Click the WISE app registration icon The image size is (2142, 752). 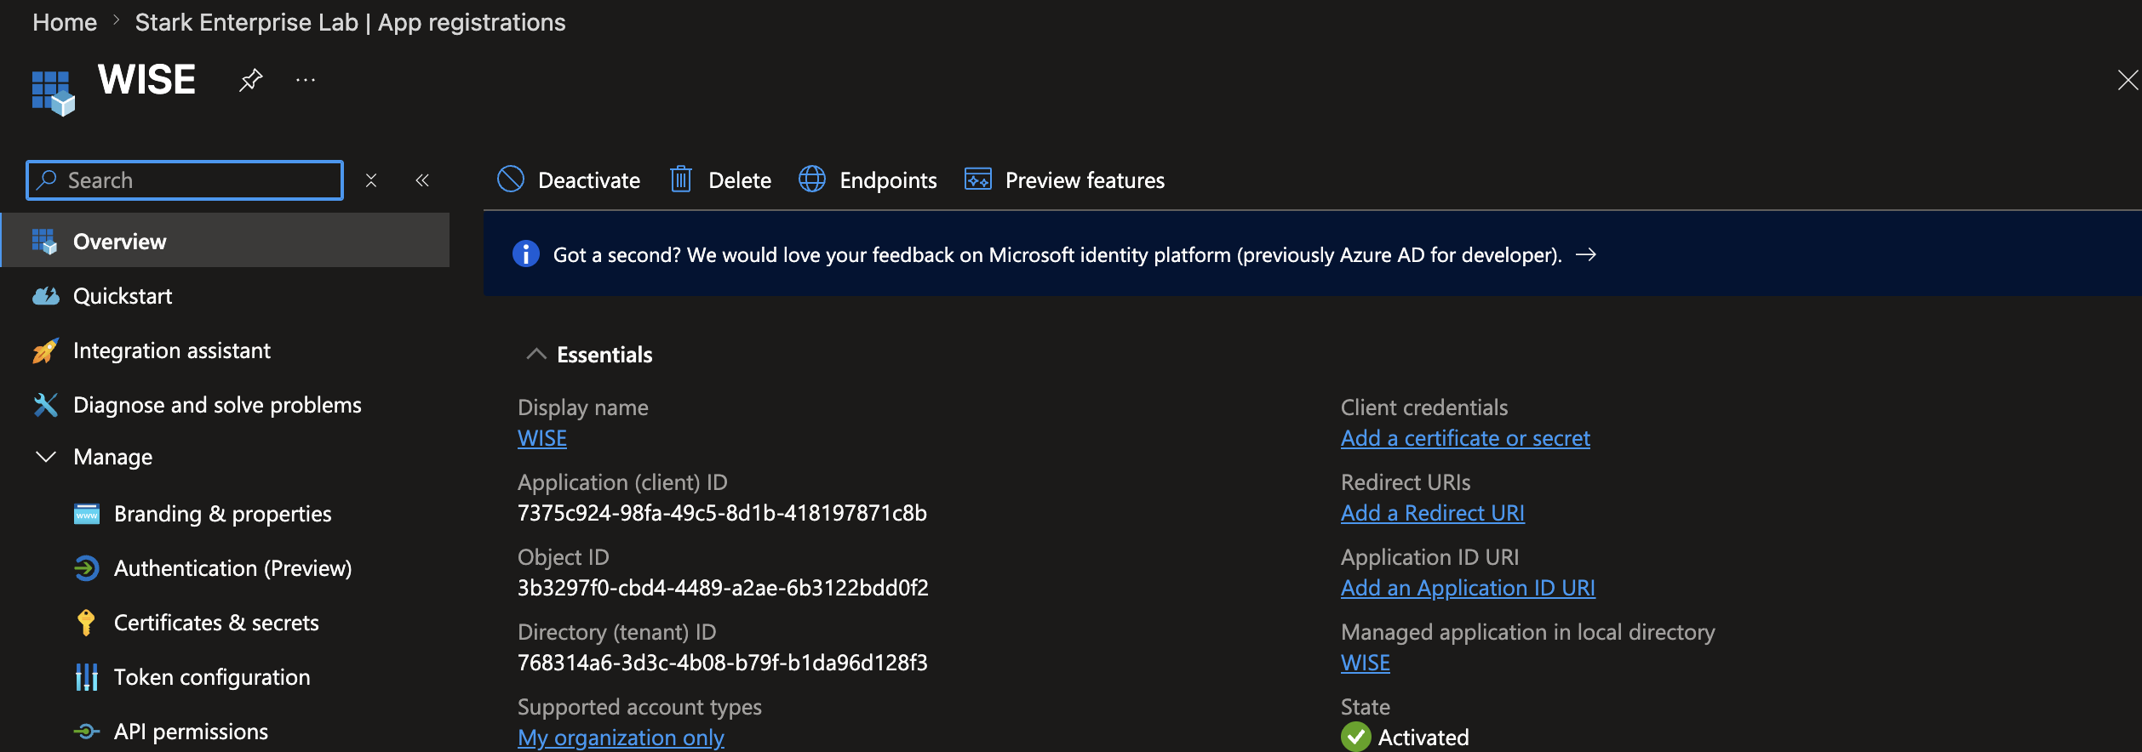pyautogui.click(x=54, y=93)
